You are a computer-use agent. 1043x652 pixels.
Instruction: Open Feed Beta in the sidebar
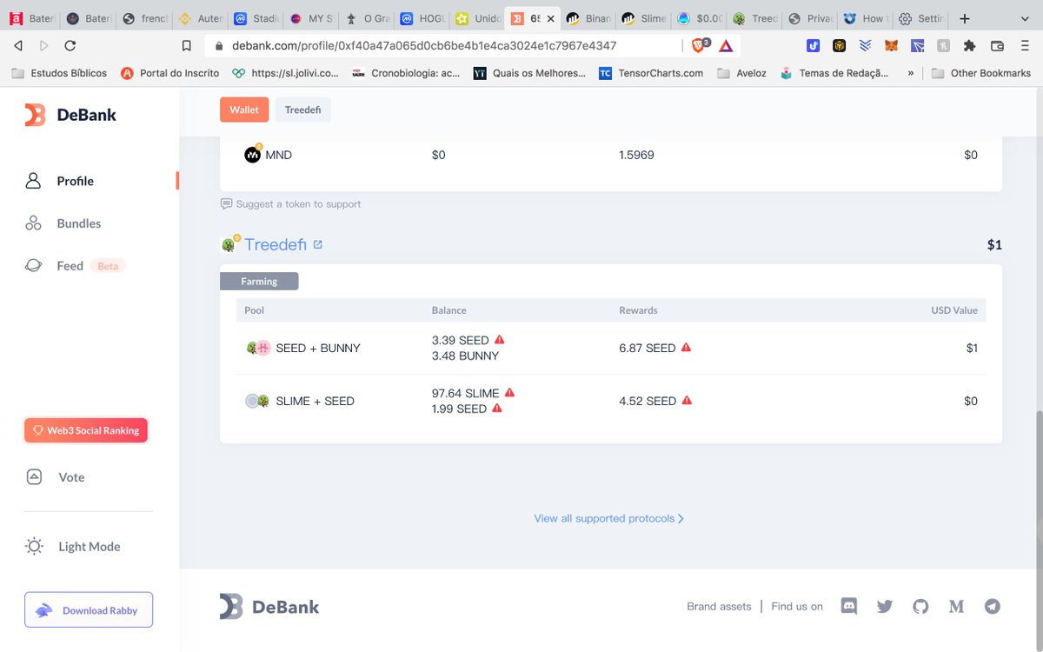pos(75,266)
